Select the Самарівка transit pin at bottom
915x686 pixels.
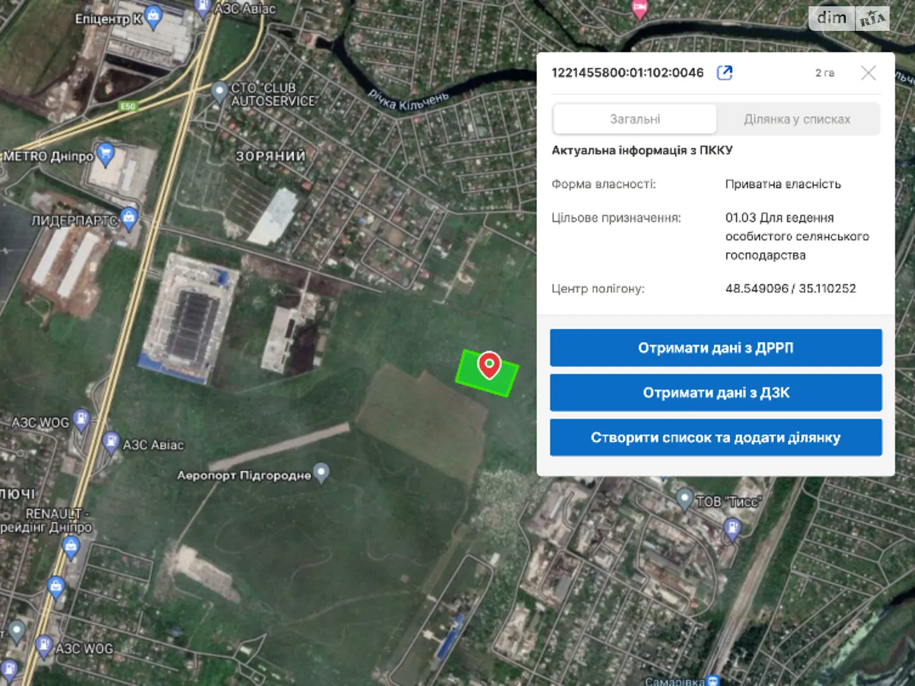coord(713,680)
